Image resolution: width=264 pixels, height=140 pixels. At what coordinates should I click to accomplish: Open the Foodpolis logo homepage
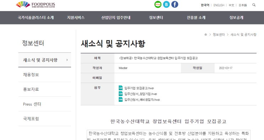click(x=36, y=5)
